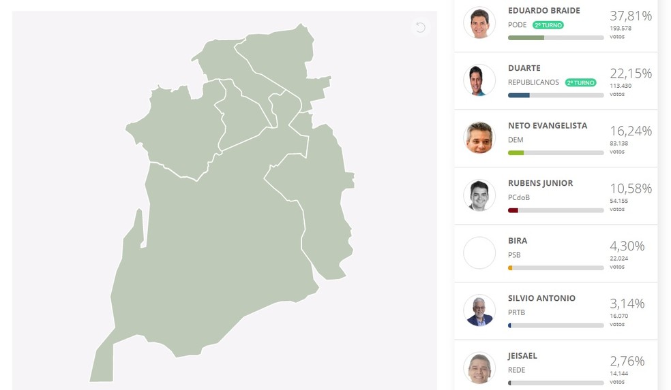Click the 2º TURNO badge beside PODE
The image size is (671, 390).
pyautogui.click(x=548, y=25)
